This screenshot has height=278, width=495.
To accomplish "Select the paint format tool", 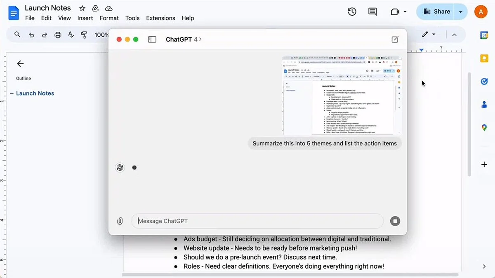I will [84, 35].
